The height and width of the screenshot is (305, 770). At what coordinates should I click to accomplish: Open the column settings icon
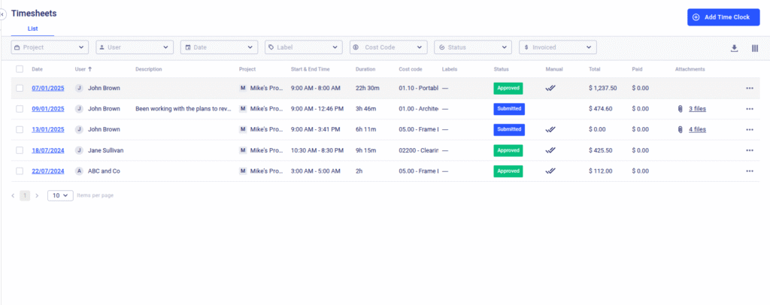click(x=755, y=48)
